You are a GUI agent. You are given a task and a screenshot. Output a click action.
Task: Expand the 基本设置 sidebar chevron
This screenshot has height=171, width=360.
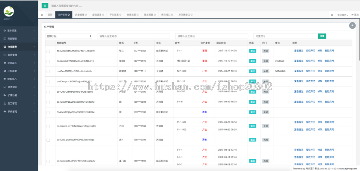click(x=34, y=30)
